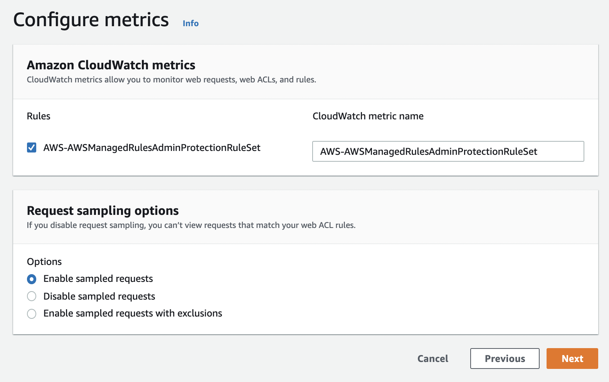Click the AWS-AWSManagedRulesAdminProtectionRuleSet rule label text
The height and width of the screenshot is (382, 609).
[x=152, y=148]
